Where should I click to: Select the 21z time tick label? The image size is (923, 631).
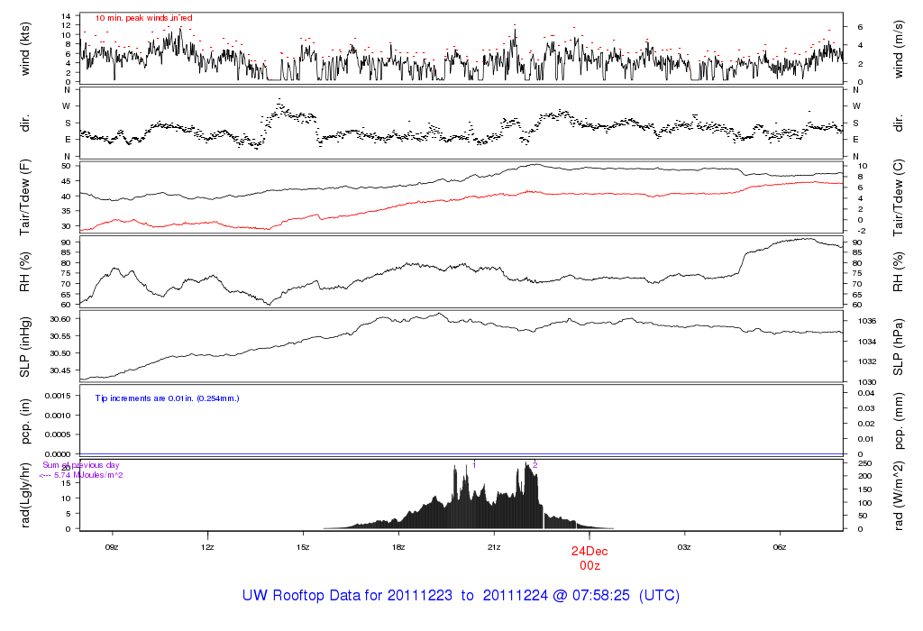pyautogui.click(x=494, y=547)
